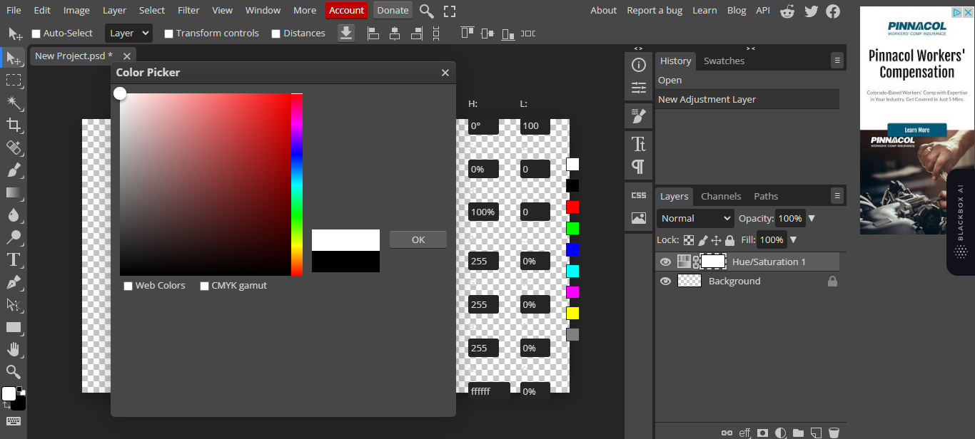This screenshot has height=439, width=975.
Task: Confirm the Color Picker with OK
Action: [x=418, y=239]
